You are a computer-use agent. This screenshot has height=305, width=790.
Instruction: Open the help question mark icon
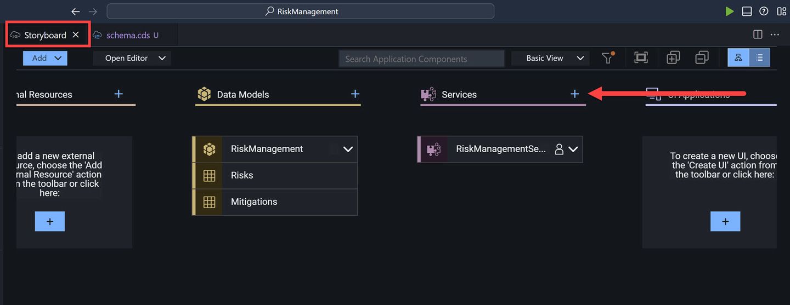point(764,11)
